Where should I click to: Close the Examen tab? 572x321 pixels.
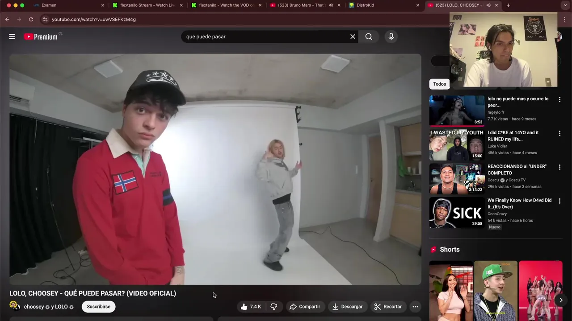tap(102, 5)
